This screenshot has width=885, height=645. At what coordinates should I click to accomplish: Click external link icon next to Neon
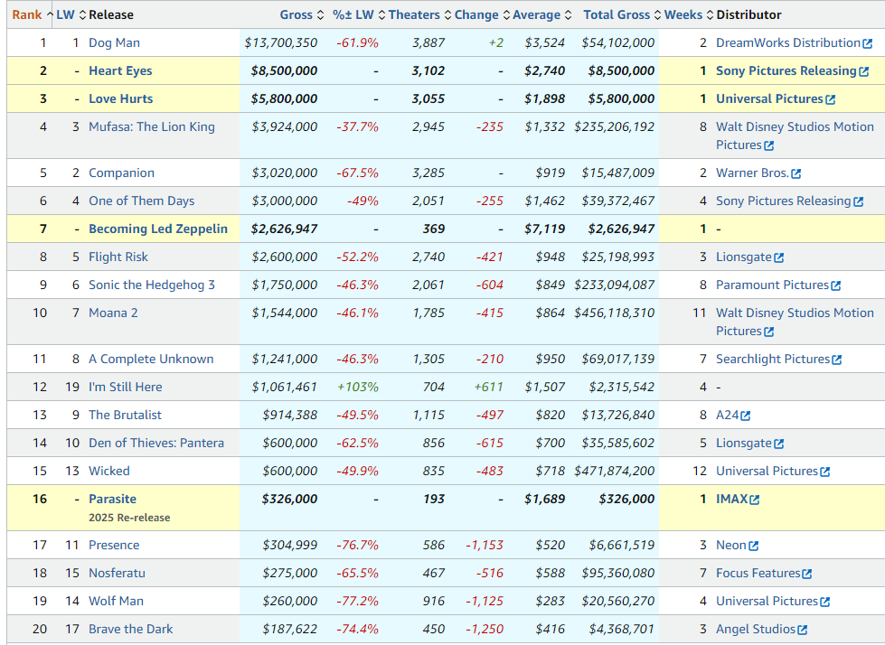click(753, 546)
